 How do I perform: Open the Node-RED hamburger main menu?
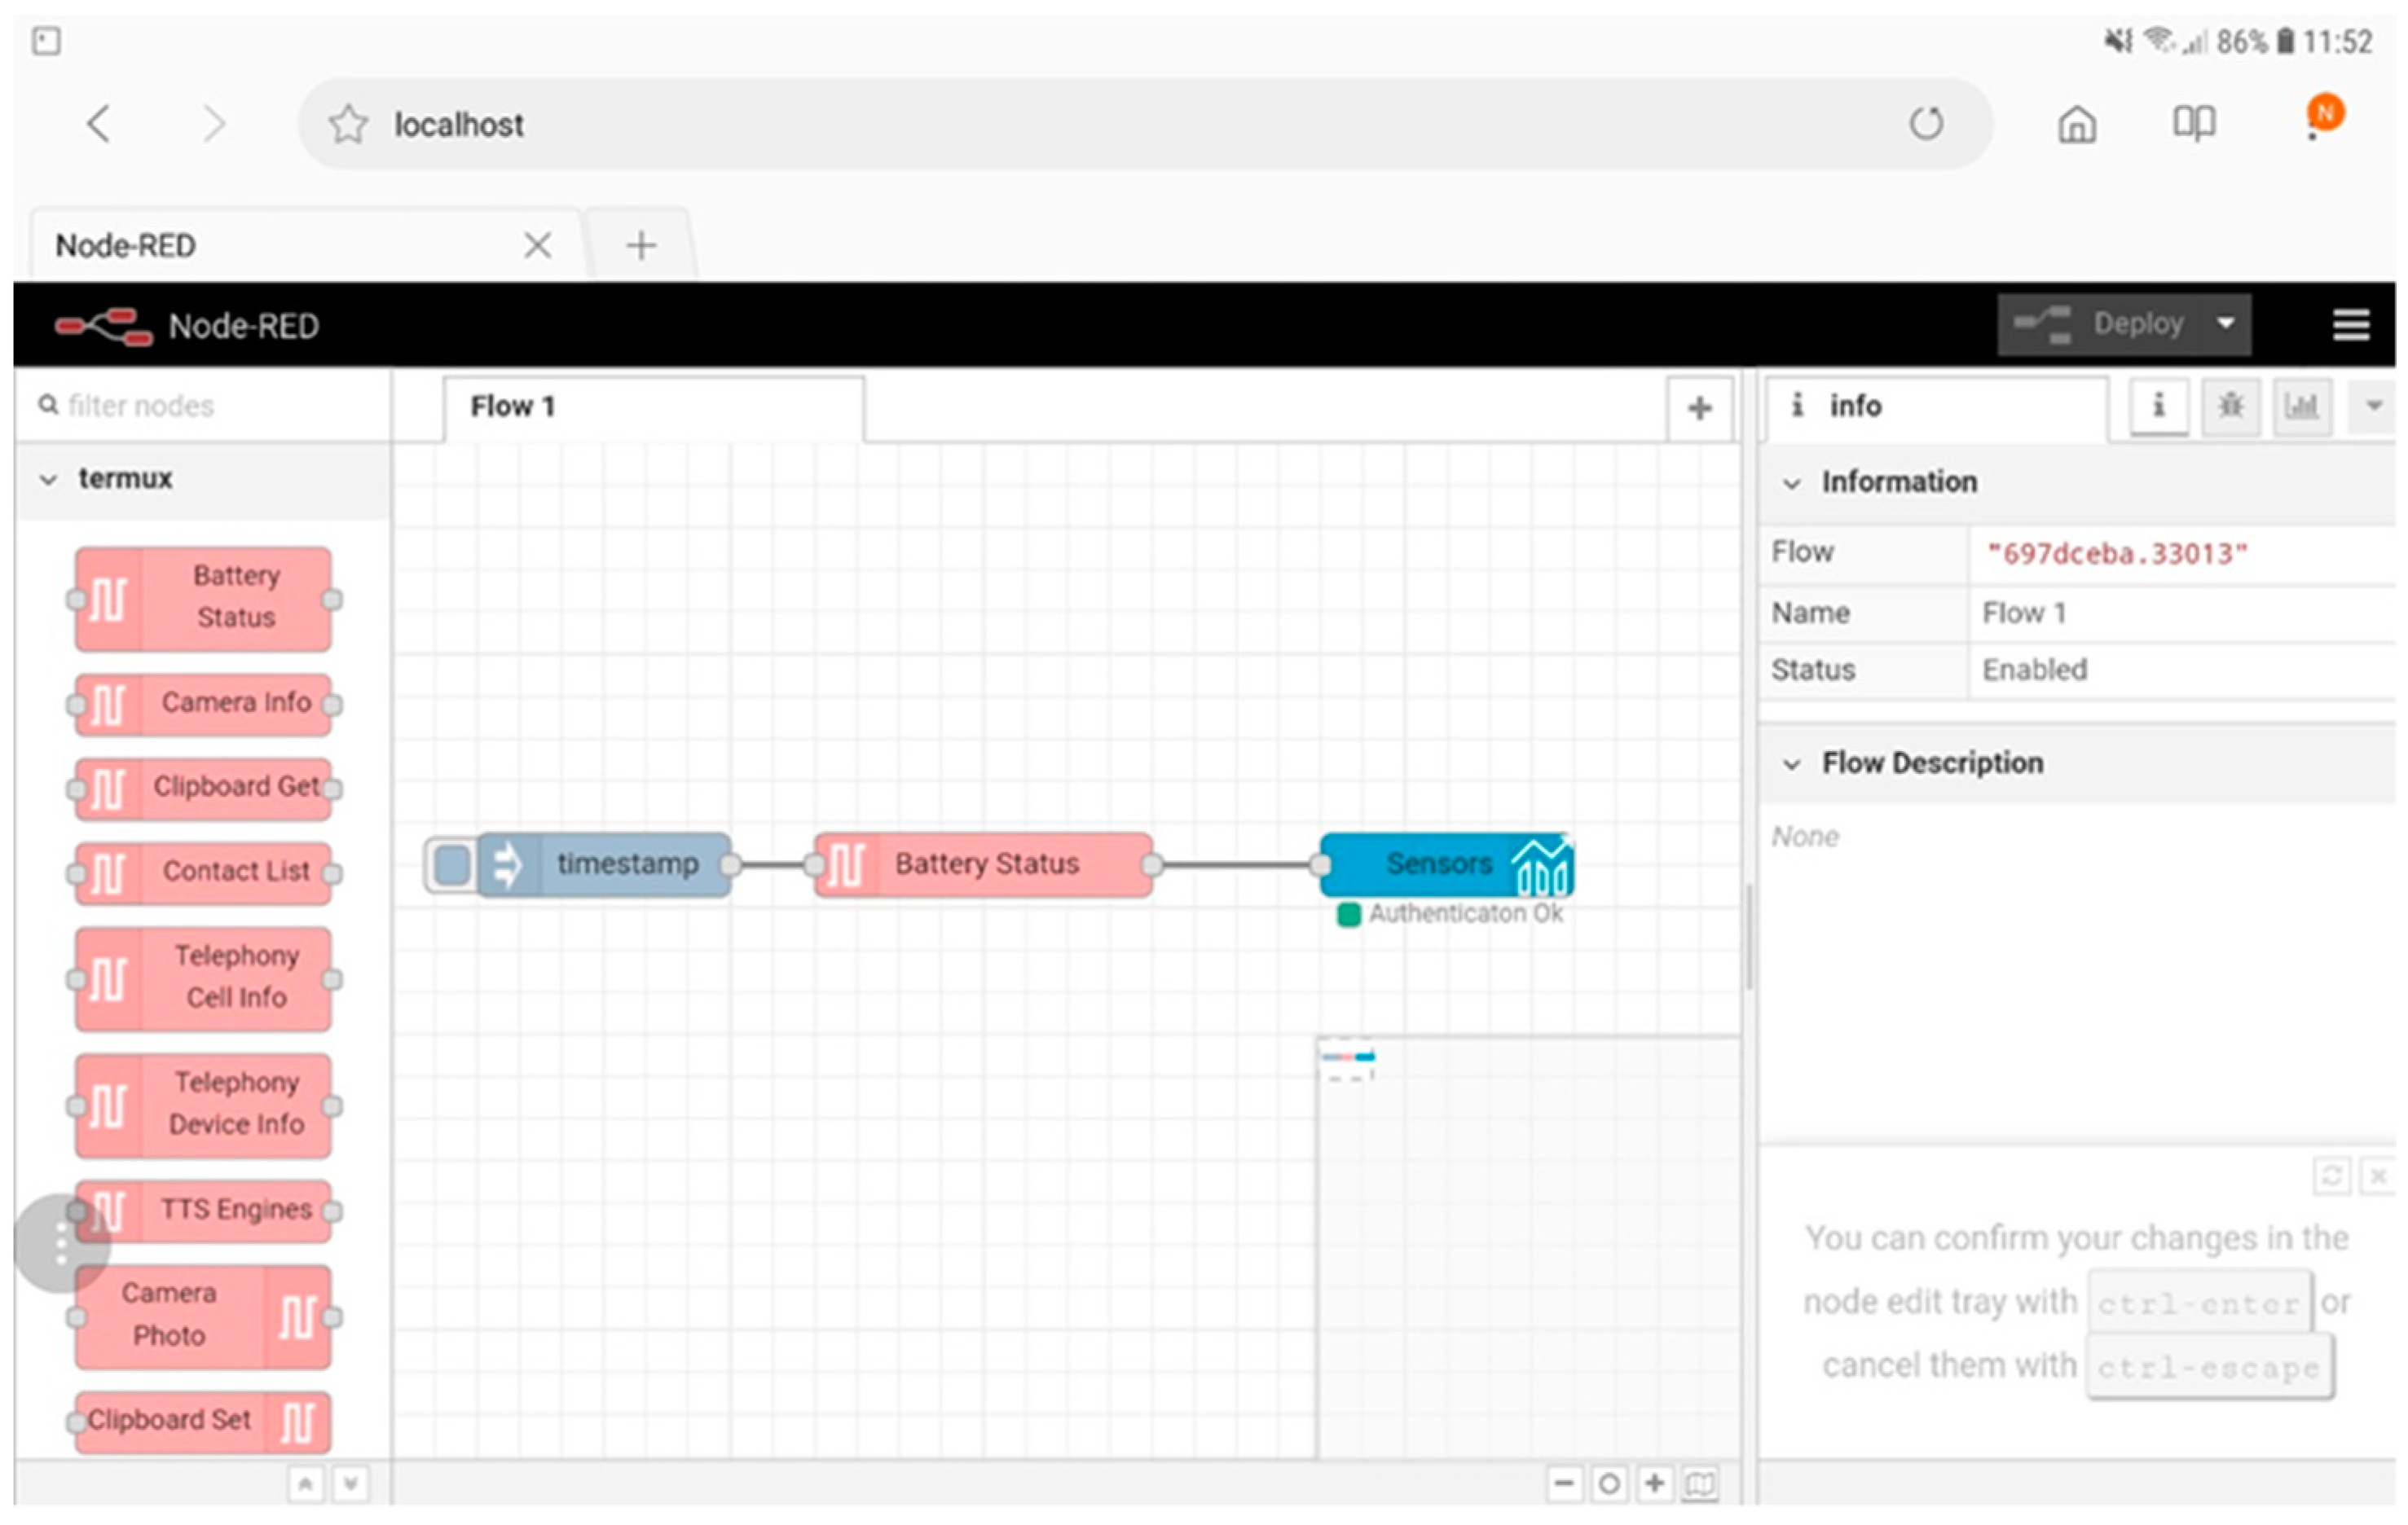click(2350, 325)
